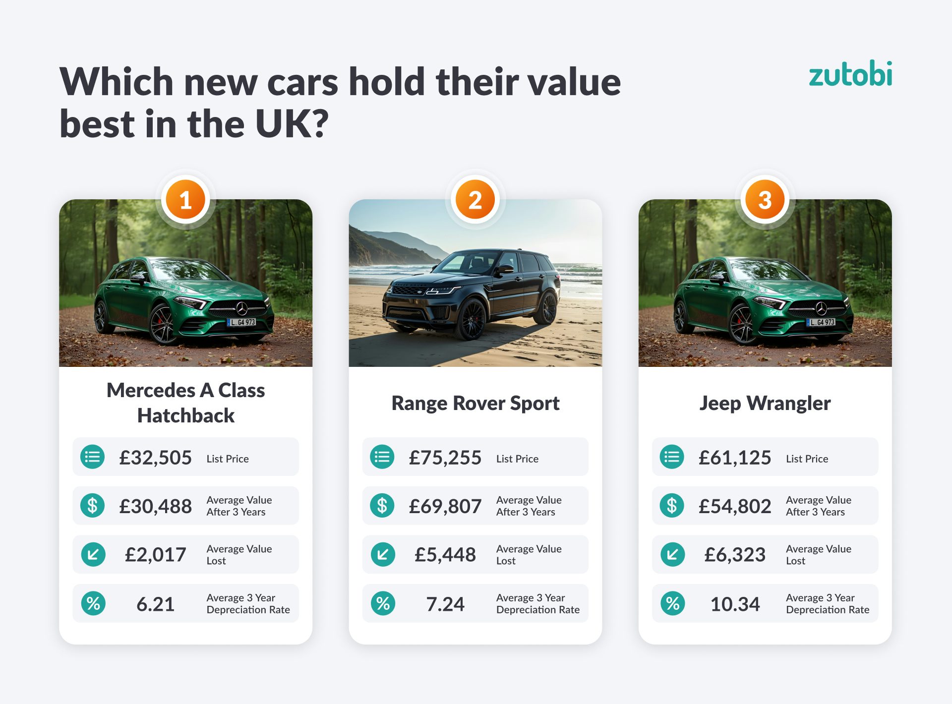Click the zutobi logo
This screenshot has height=704, width=952.
point(850,74)
